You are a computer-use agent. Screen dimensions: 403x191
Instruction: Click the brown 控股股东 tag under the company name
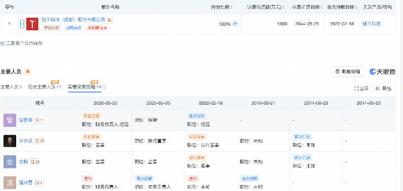pos(51,28)
